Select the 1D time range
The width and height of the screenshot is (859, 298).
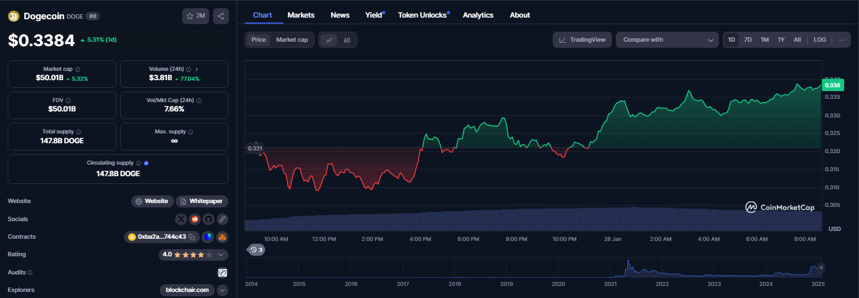(731, 40)
